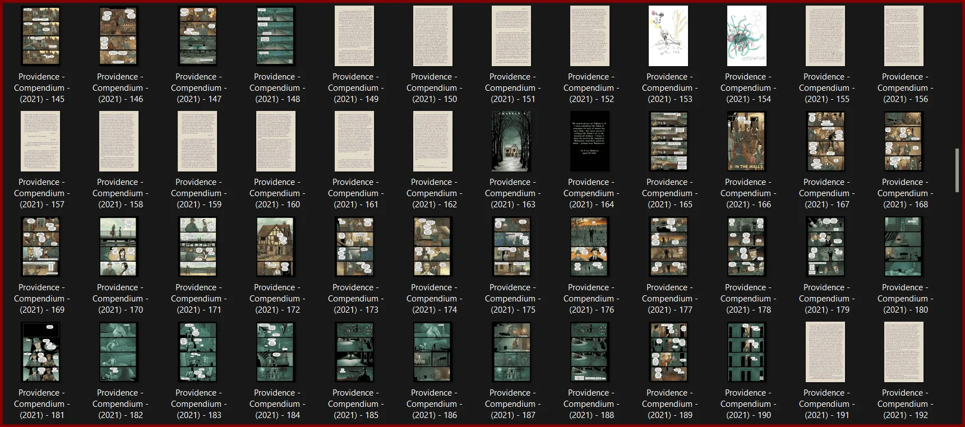This screenshot has height=427, width=965.
Task: Click the comic thumbnail for page 189
Action: tap(668, 352)
